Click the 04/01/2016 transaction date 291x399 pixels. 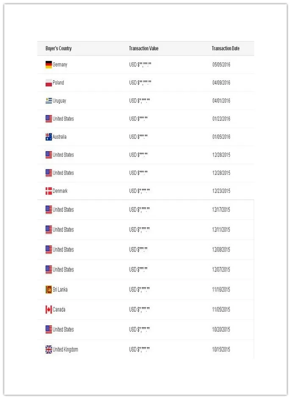pos(221,101)
